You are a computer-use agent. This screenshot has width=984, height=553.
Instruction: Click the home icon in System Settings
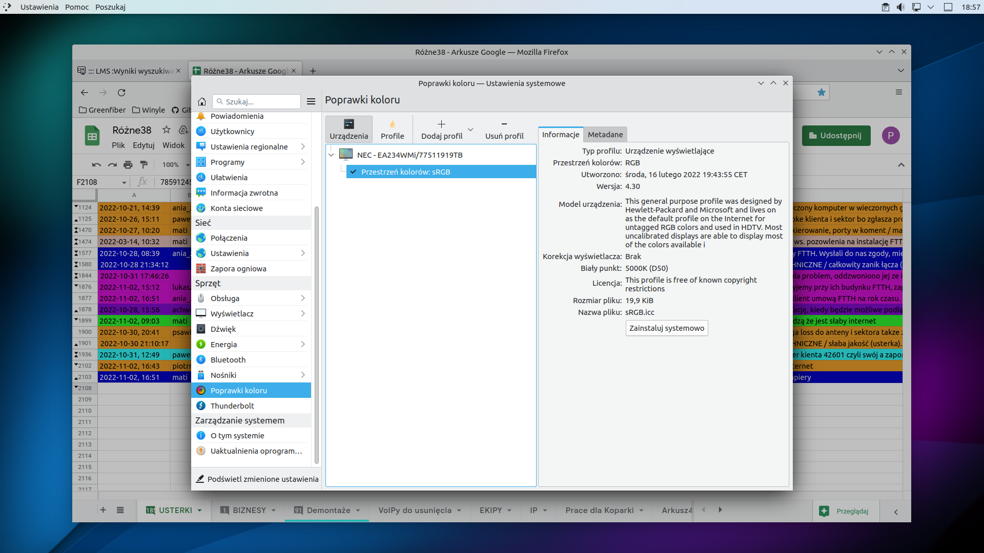click(202, 101)
